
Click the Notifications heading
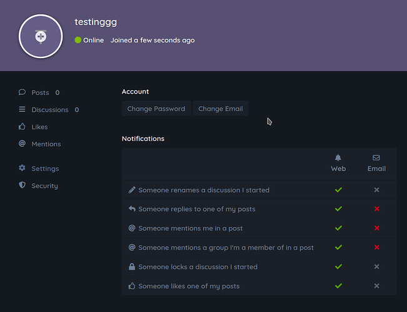(x=143, y=139)
